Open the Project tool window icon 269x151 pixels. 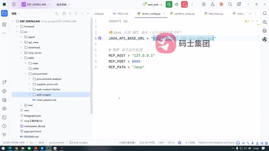[x=4, y=13]
